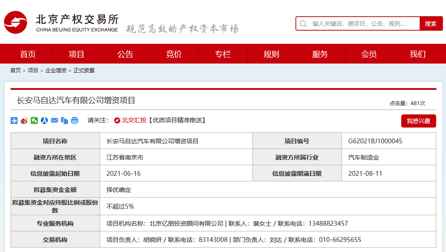Go to 首页 in the breadcrumb

pyautogui.click(x=15, y=71)
